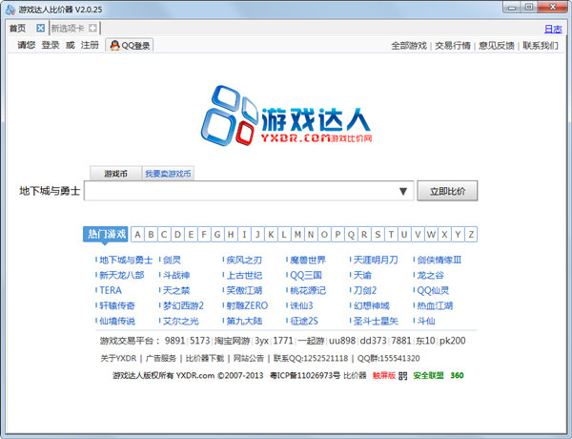Select game 第九大陆
This screenshot has height=439, width=572.
244,321
